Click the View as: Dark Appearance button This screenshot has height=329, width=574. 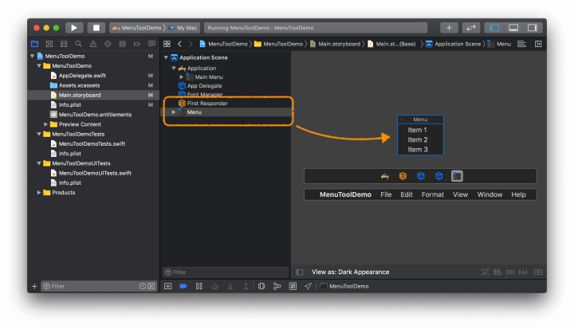click(350, 272)
